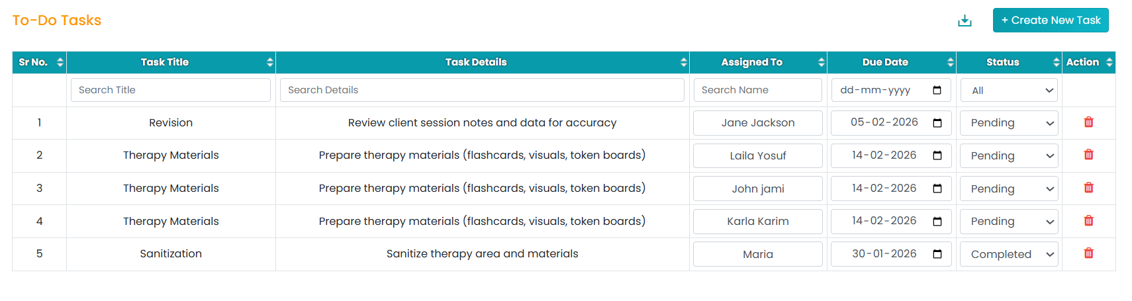
Task: Open calendar picker for the 30-01-2026 due date
Action: (937, 254)
